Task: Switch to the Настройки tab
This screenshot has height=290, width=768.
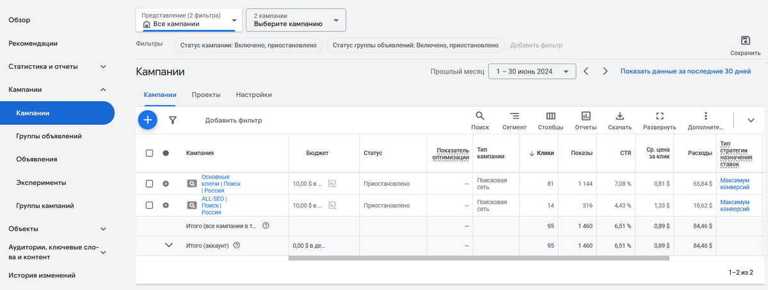Action: (x=253, y=95)
